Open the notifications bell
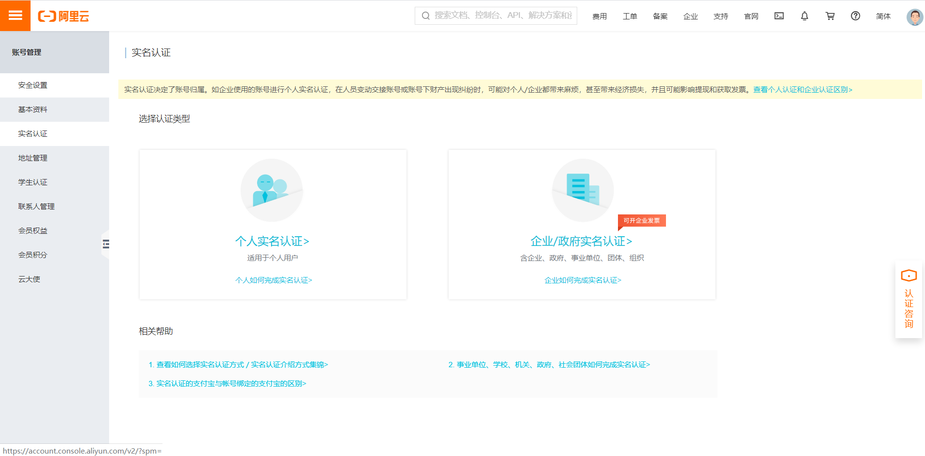Viewport: 925px width, 456px height. point(804,16)
